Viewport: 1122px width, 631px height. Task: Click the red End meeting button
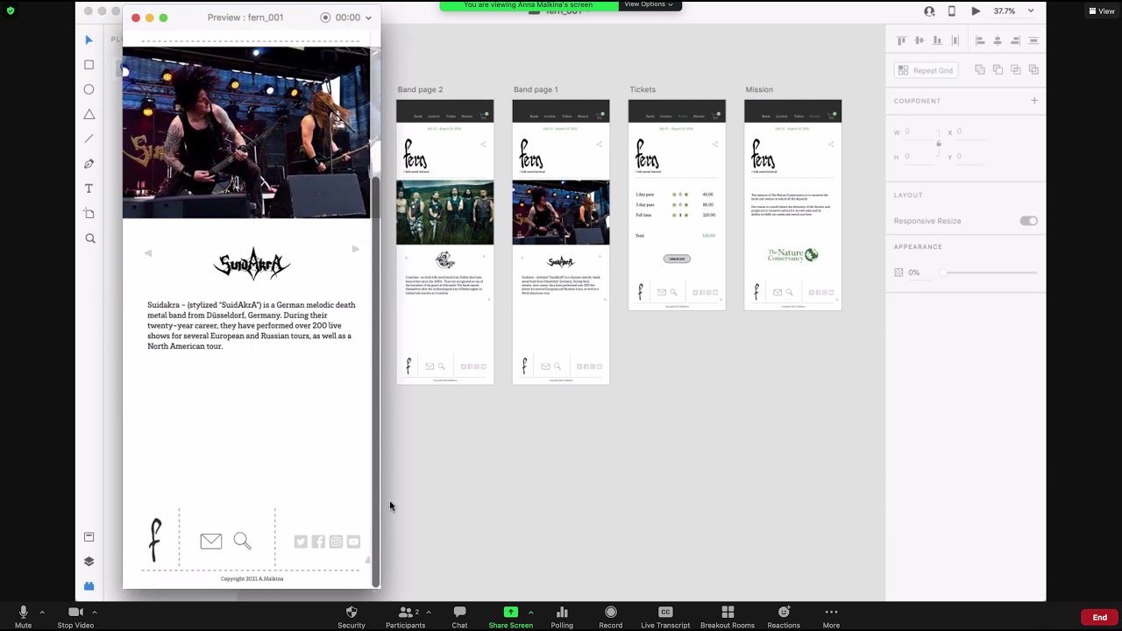[x=1099, y=617]
